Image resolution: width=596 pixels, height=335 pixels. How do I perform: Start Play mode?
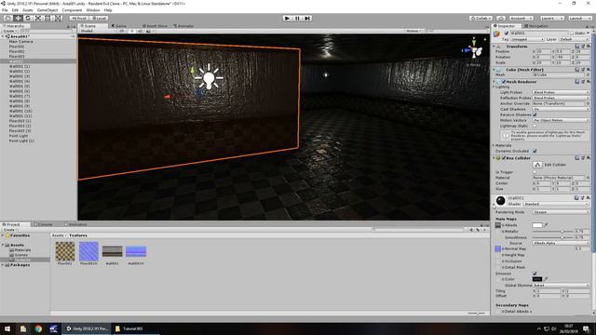288,19
